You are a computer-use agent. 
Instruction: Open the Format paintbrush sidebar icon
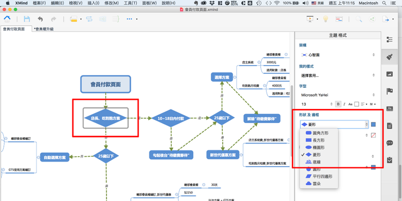(x=390, y=57)
